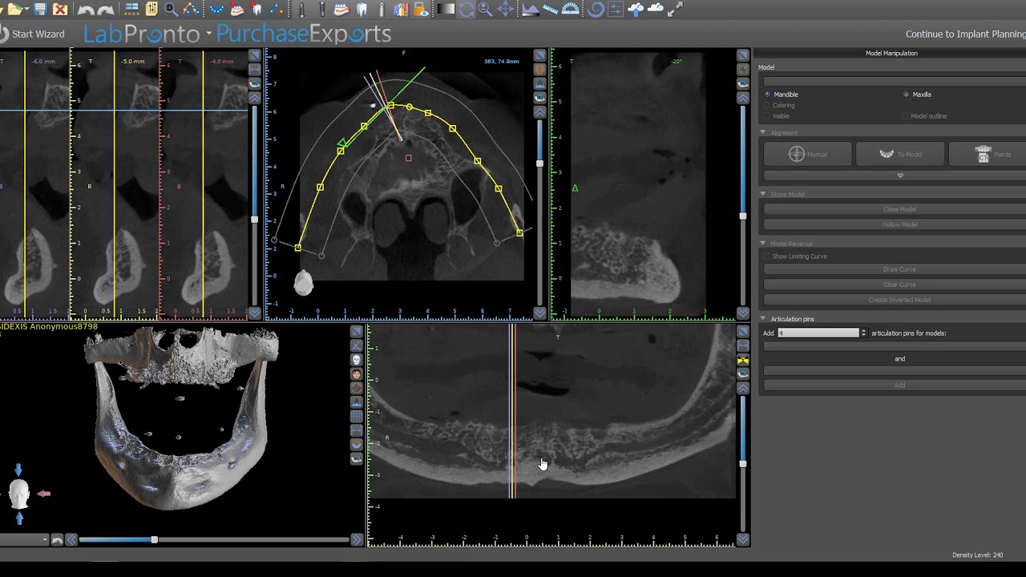Collapse the Articulation pins section
Screen dimensions: 1026x577
[x=763, y=319]
